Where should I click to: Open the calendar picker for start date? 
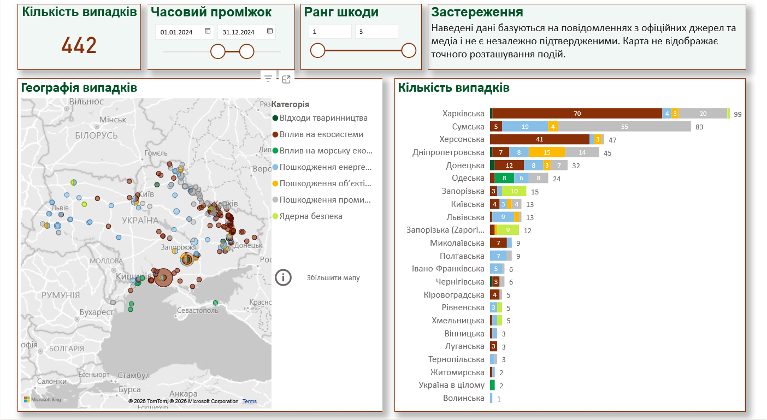[208, 32]
